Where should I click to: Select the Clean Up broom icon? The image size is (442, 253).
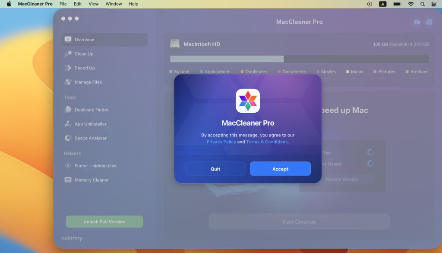(x=68, y=54)
